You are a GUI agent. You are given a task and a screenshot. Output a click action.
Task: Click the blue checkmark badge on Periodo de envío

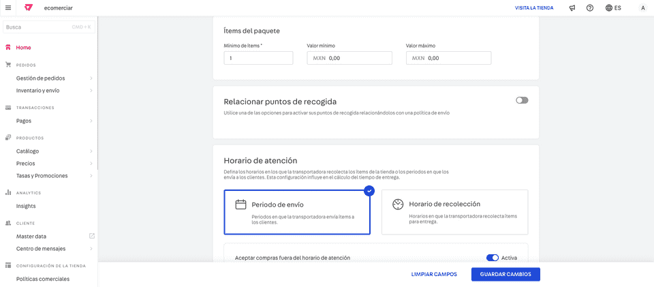[x=369, y=191]
